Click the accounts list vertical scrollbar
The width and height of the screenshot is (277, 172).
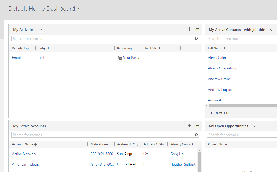[x=199, y=161]
